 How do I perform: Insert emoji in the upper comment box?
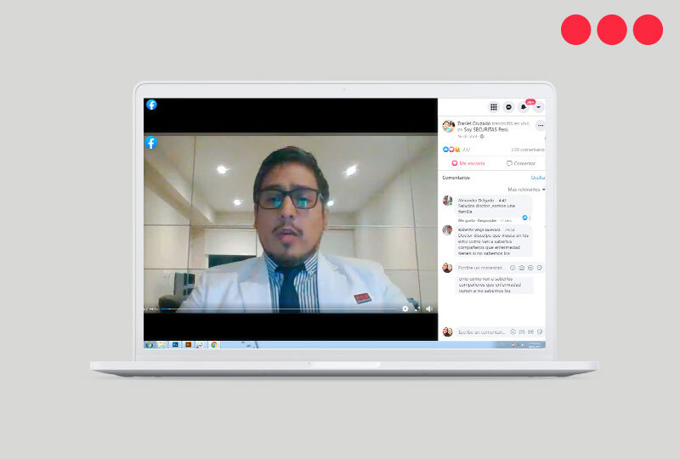(x=513, y=268)
